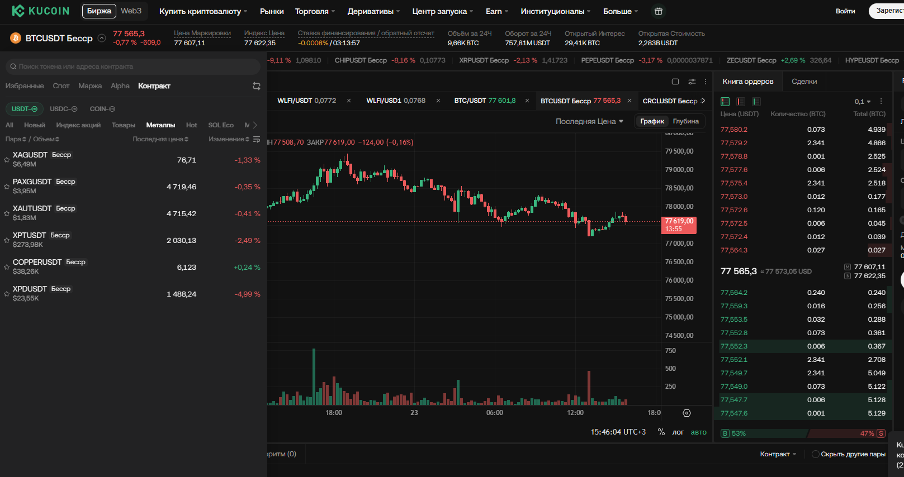Expand the BTCUSDT Бесср pair selector
904x477 pixels.
(x=102, y=38)
